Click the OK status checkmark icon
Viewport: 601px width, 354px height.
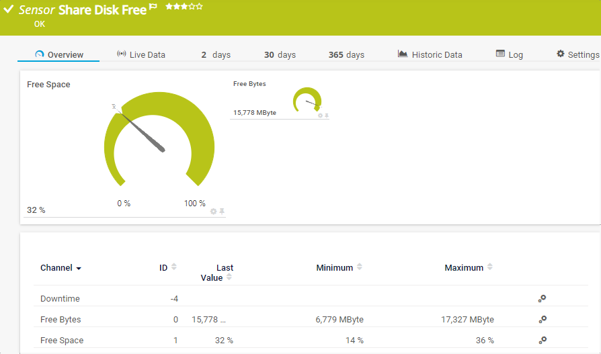click(x=9, y=9)
